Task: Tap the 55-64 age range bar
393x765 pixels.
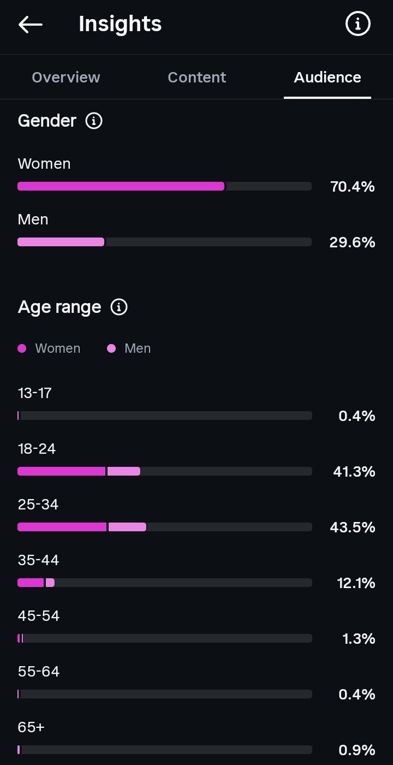Action: click(x=165, y=694)
